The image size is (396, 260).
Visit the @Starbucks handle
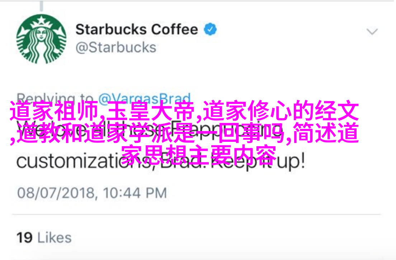[x=116, y=47]
